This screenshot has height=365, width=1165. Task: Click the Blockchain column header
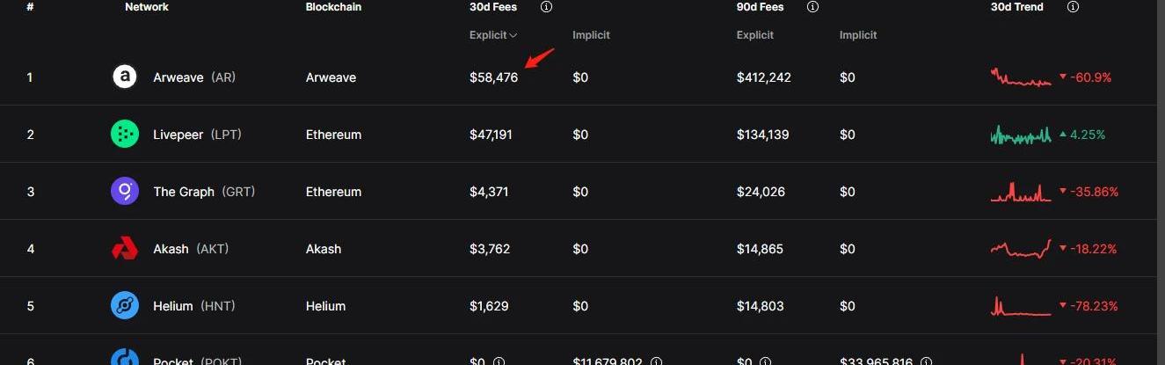(x=333, y=7)
